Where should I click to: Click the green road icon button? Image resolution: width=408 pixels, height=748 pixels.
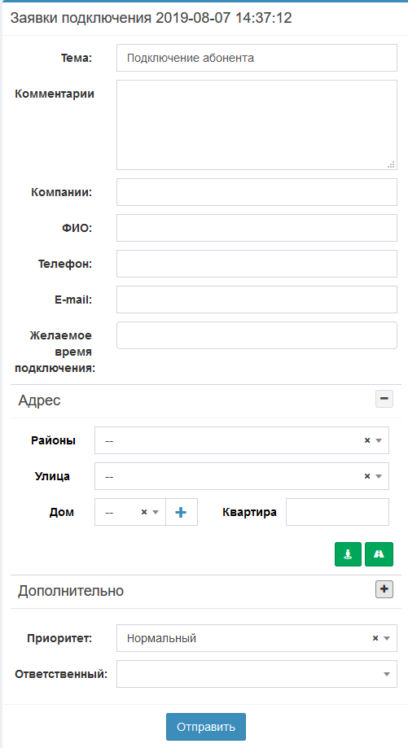[379, 553]
